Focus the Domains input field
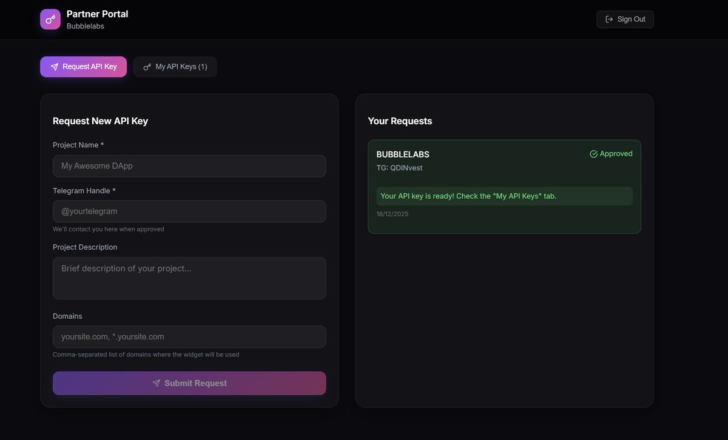 [x=189, y=337]
